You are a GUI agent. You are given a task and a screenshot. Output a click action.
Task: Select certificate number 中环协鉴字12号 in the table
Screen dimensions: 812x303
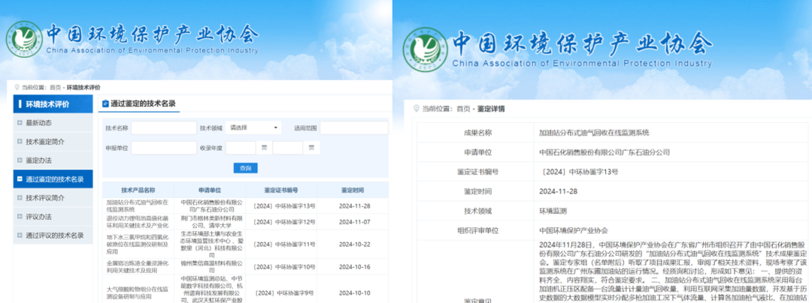click(x=284, y=222)
